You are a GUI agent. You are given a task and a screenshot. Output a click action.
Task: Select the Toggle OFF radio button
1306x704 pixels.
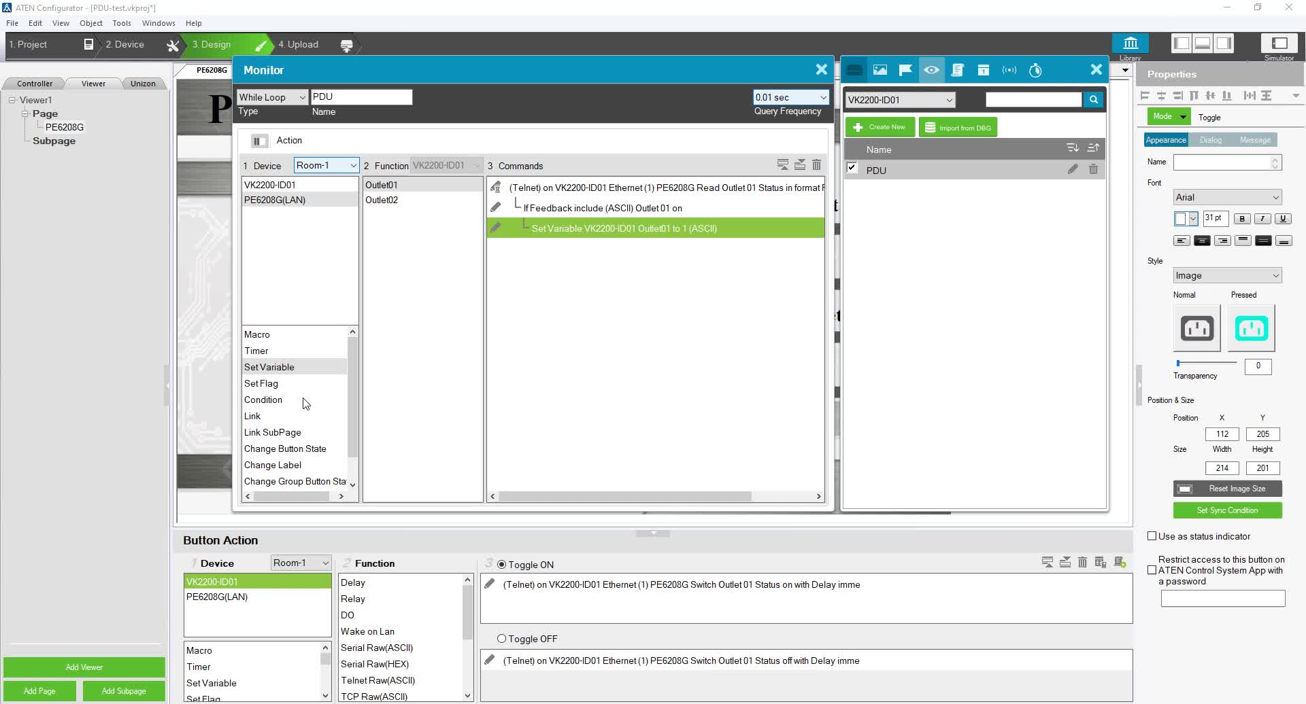(x=502, y=639)
